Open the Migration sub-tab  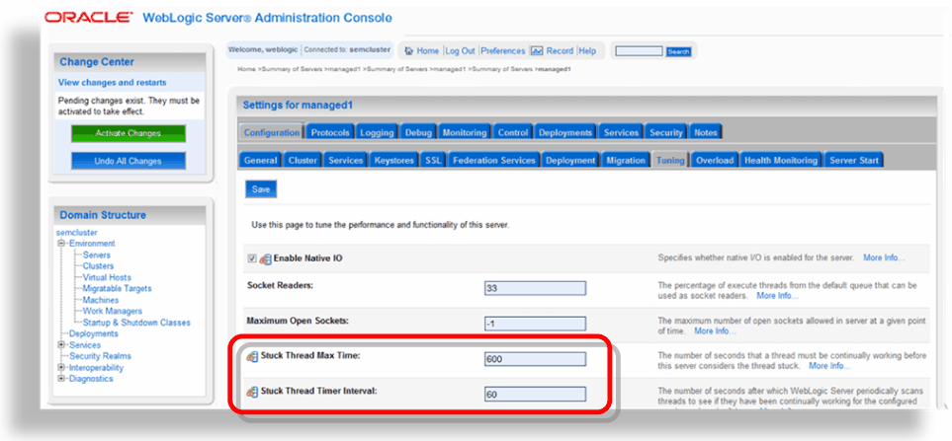pyautogui.click(x=626, y=161)
